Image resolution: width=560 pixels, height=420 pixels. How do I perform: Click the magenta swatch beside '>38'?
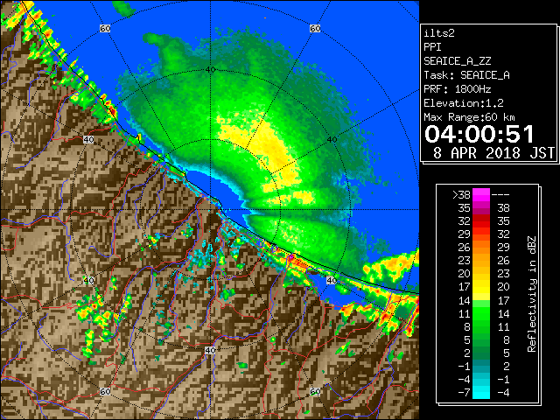(481, 195)
